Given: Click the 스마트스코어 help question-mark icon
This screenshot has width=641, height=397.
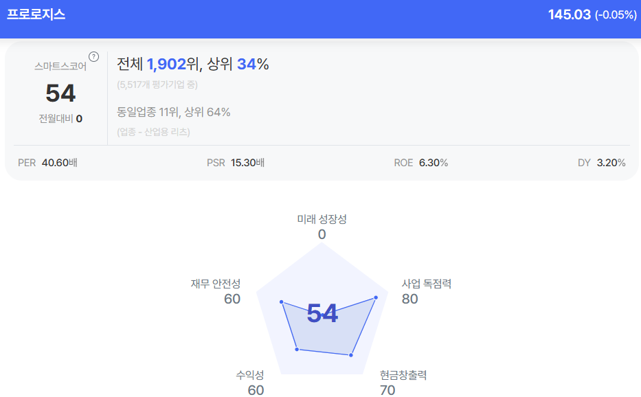Looking at the screenshot, I should pos(93,56).
